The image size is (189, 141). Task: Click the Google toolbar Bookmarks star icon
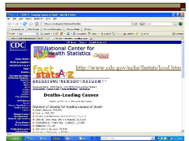[x=74, y=34]
